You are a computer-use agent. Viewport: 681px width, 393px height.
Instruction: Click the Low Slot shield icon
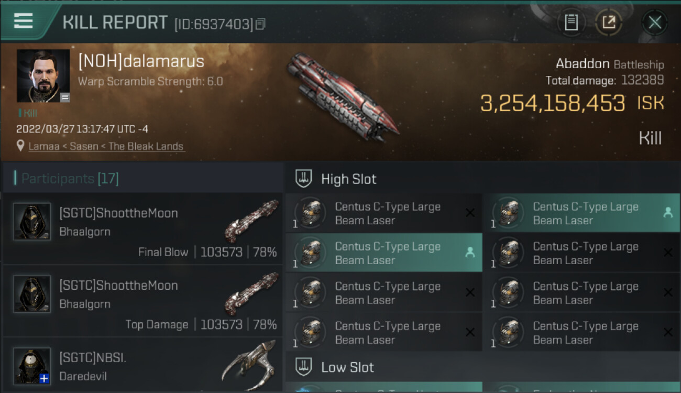click(x=304, y=367)
